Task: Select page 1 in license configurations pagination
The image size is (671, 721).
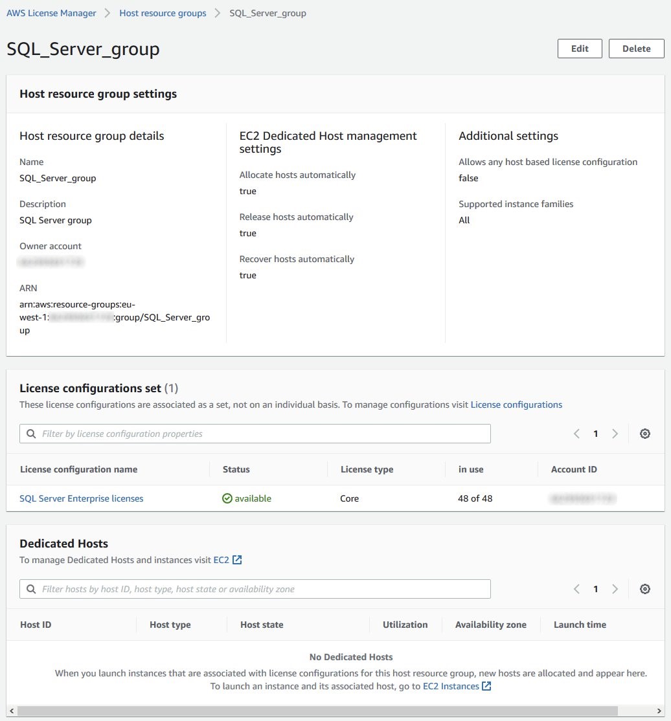Action: (x=595, y=434)
